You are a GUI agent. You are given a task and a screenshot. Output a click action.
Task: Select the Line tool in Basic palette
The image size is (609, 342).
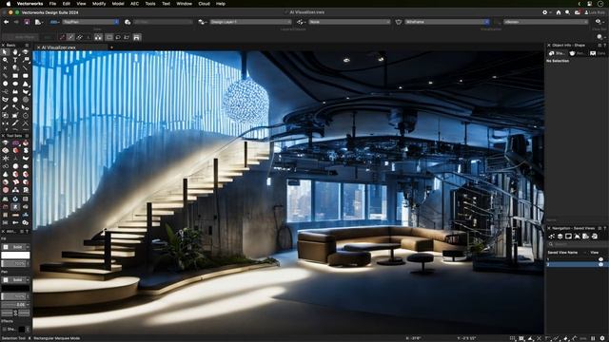[26, 67]
